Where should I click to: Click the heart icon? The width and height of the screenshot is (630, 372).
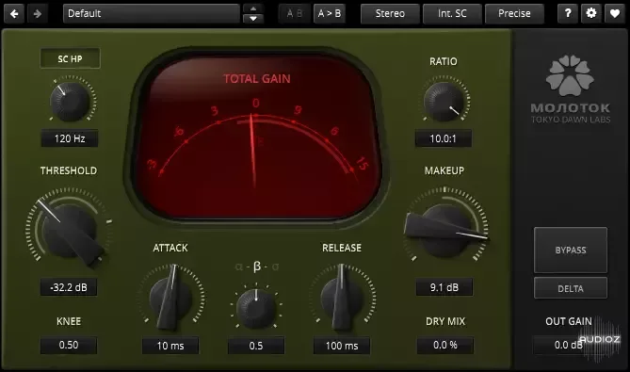(x=615, y=14)
